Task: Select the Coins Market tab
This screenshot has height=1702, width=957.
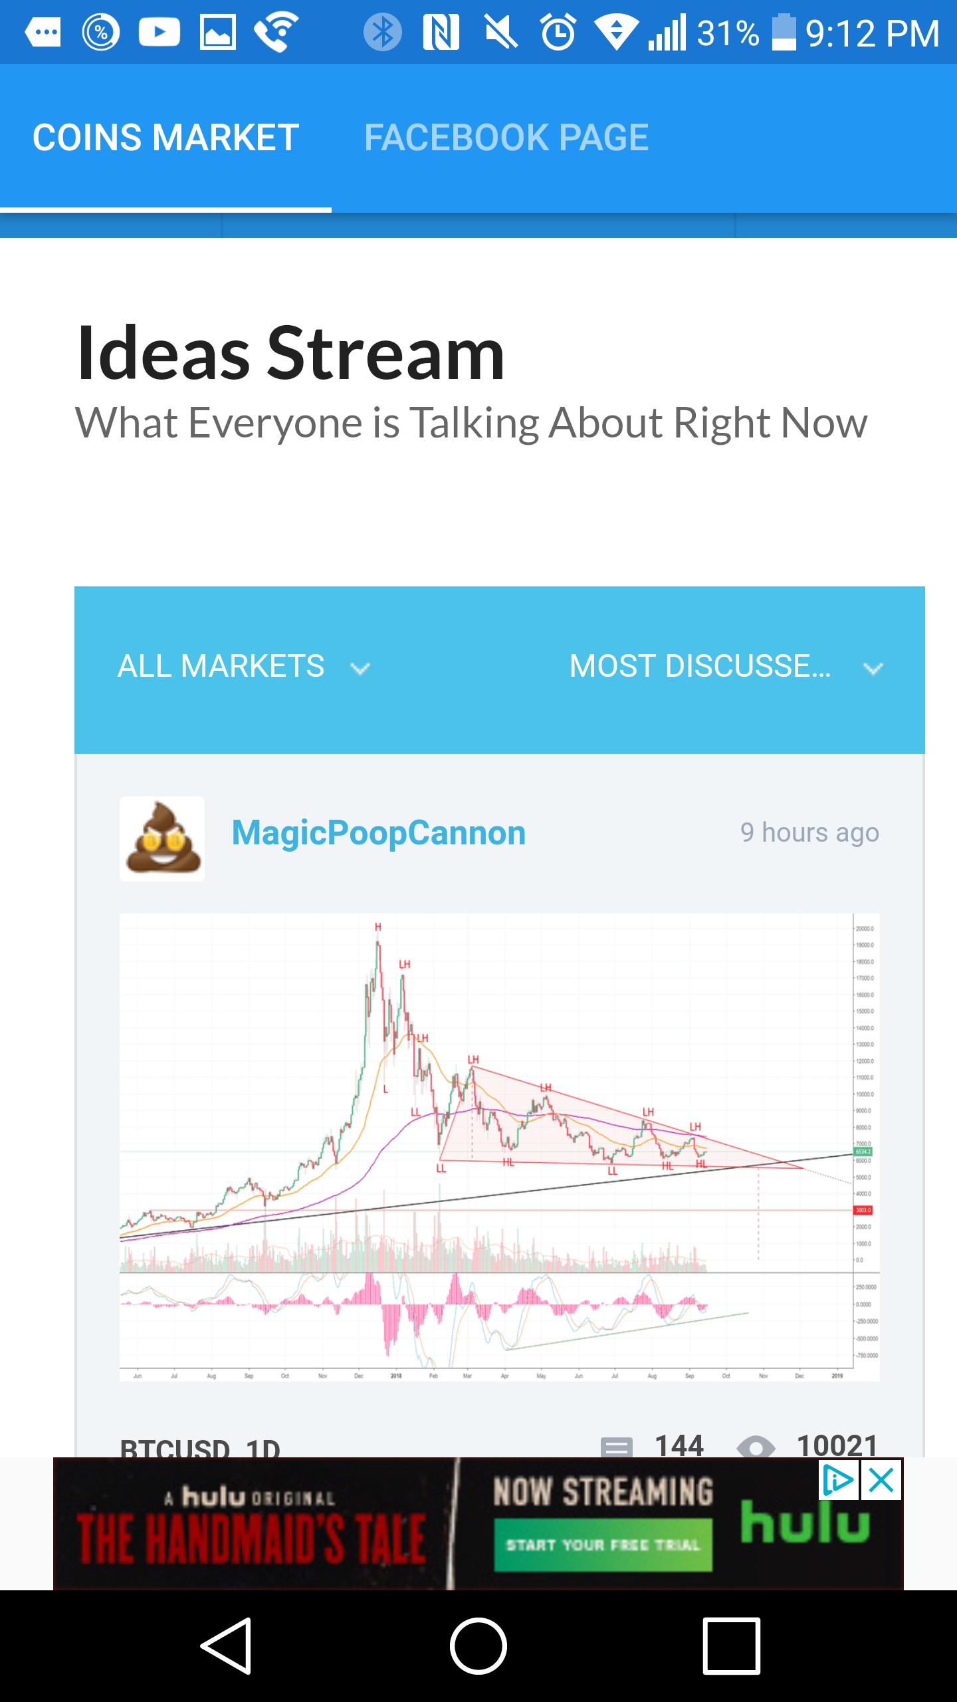Action: (165, 138)
